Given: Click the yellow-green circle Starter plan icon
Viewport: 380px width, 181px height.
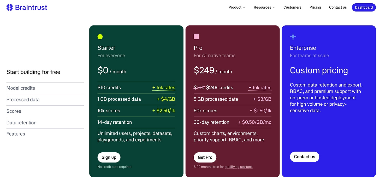Looking at the screenshot, I should point(100,37).
